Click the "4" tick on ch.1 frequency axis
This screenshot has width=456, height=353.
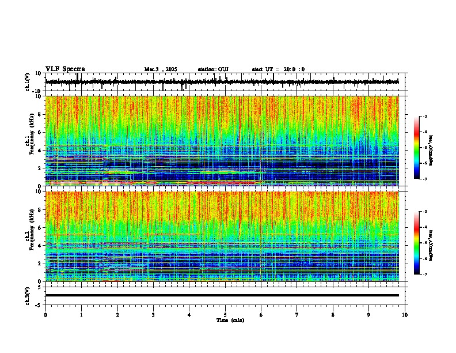(40, 151)
